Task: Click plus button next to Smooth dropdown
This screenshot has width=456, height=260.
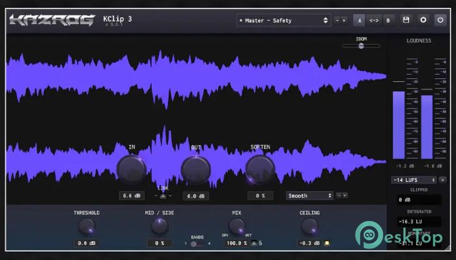Action: pyautogui.click(x=345, y=195)
